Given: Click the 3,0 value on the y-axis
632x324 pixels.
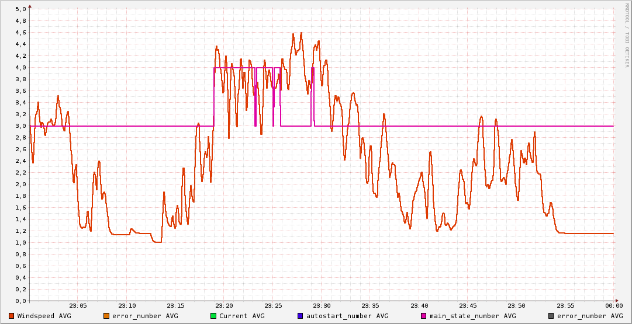Looking at the screenshot, I should [x=20, y=126].
